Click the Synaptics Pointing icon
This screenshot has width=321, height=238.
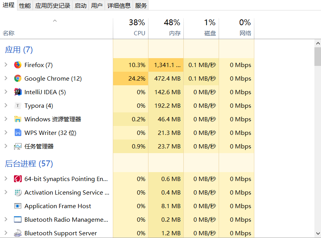(x=17, y=179)
